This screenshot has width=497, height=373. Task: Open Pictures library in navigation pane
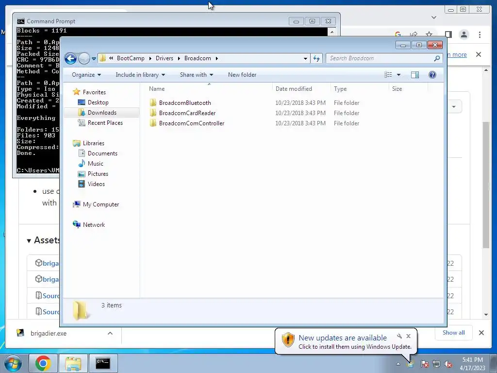[x=98, y=174]
